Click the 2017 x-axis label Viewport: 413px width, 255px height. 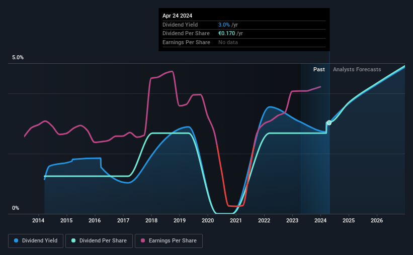click(x=123, y=220)
